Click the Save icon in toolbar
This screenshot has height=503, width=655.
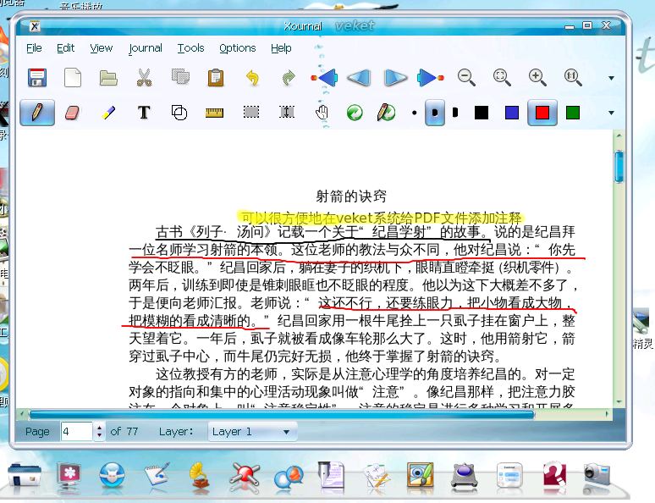click(37, 78)
